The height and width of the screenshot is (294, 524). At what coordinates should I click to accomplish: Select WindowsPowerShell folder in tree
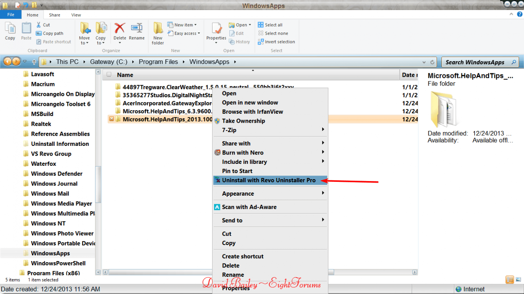point(58,263)
